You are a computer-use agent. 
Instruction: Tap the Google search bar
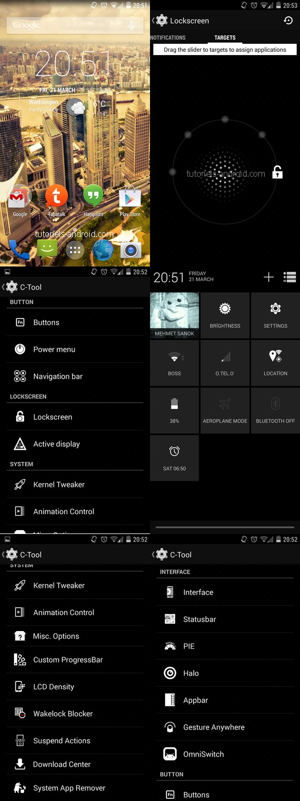pyautogui.click(x=75, y=25)
